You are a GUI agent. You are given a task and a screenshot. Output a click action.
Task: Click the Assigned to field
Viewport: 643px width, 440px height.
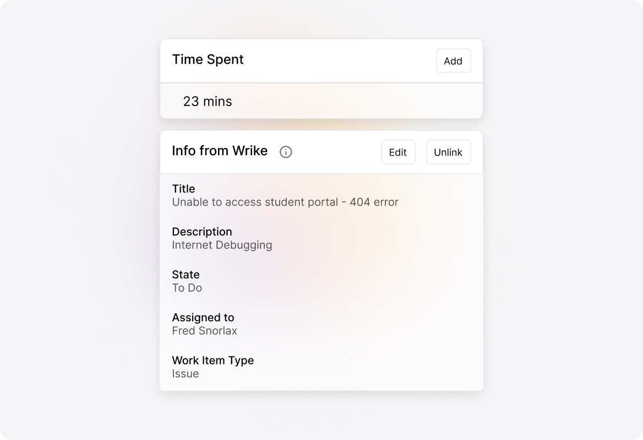pyautogui.click(x=203, y=317)
